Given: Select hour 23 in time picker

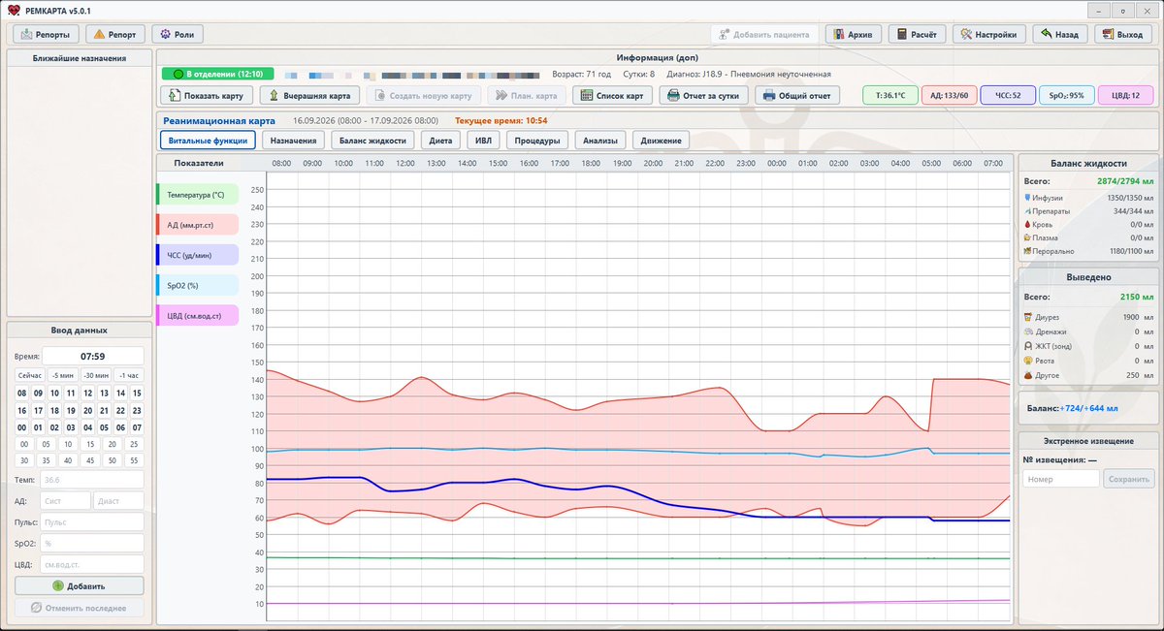Looking at the screenshot, I should pos(137,410).
